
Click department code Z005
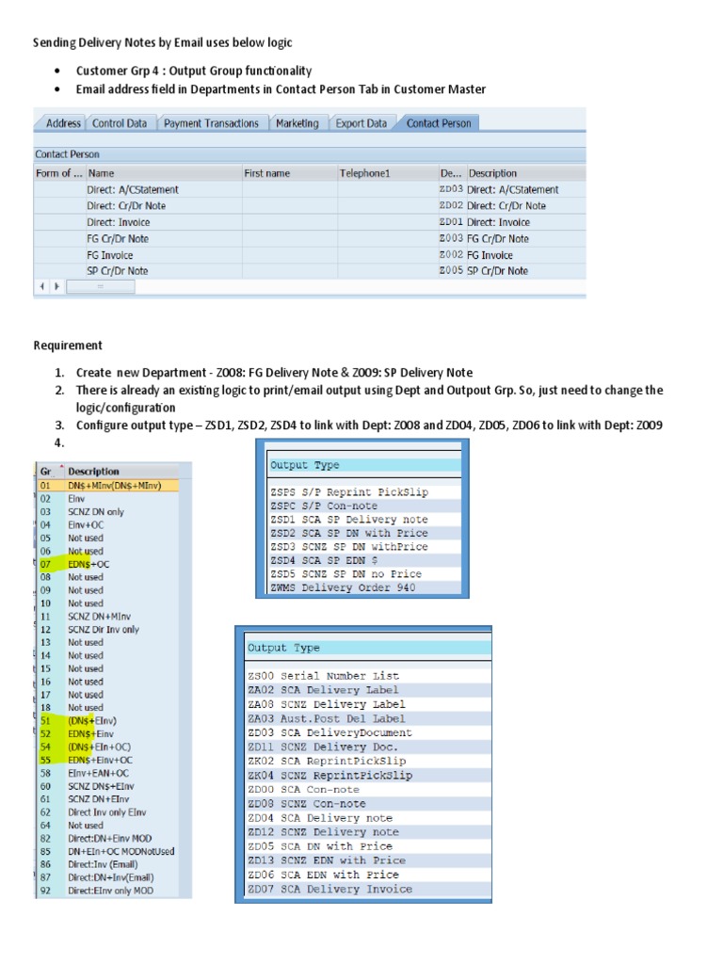(451, 270)
